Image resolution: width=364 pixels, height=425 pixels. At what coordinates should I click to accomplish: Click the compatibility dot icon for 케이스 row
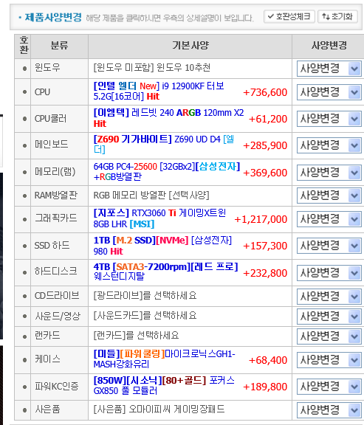(24, 359)
